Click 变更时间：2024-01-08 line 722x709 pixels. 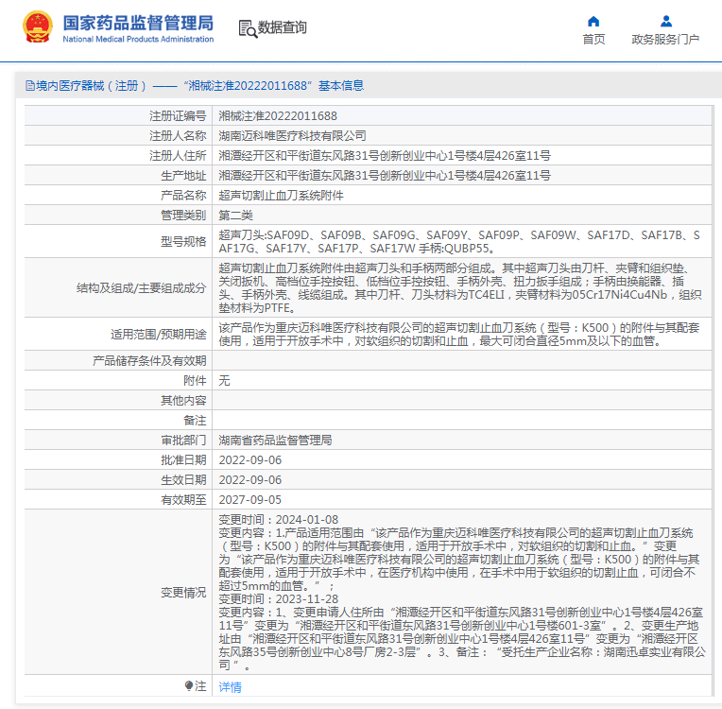click(x=279, y=520)
